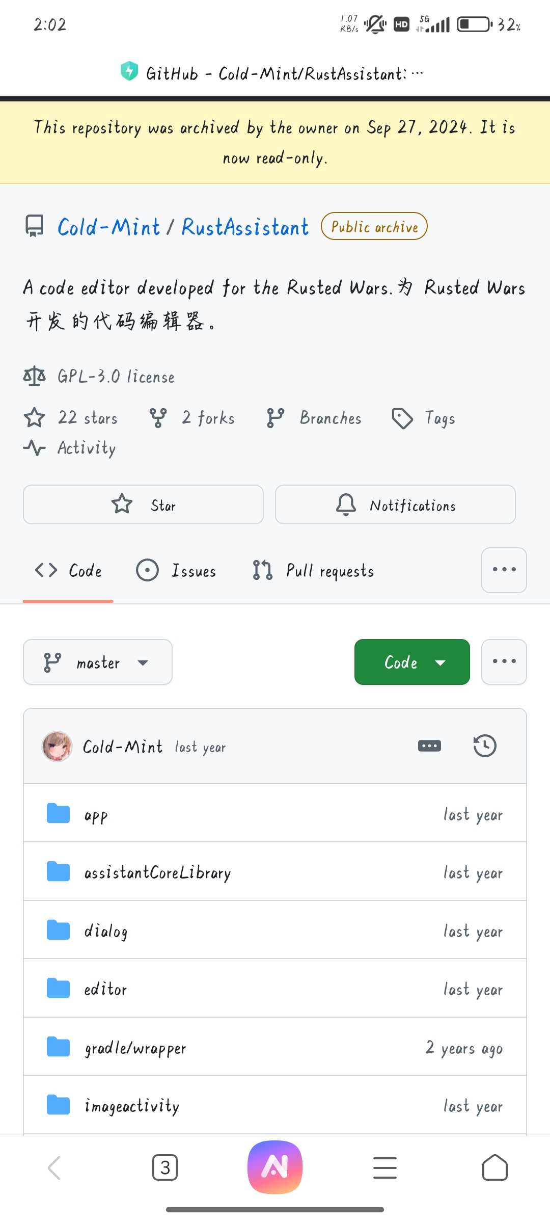Switch to the Pull requests tab
550x1223 pixels.
pos(314,571)
